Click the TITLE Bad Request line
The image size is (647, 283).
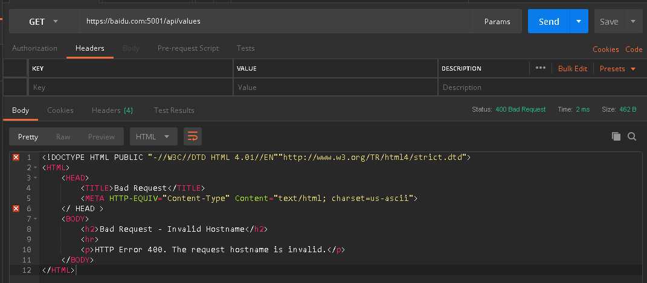tap(143, 188)
